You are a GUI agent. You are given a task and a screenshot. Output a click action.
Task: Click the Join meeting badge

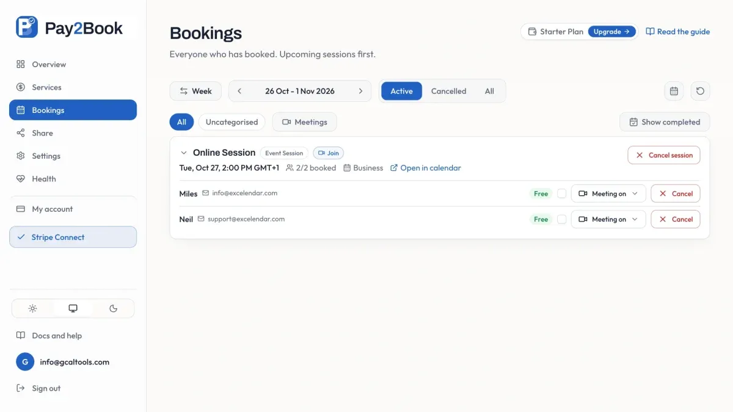[x=328, y=153]
